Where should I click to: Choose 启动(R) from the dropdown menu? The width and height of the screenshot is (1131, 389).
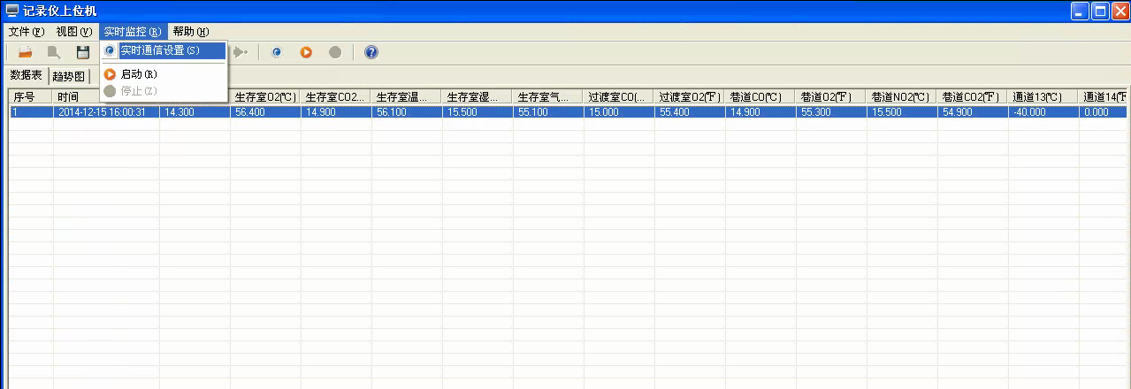pyautogui.click(x=164, y=74)
